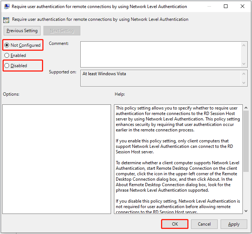Click the Comment box scroll down arrow

tap(244, 64)
